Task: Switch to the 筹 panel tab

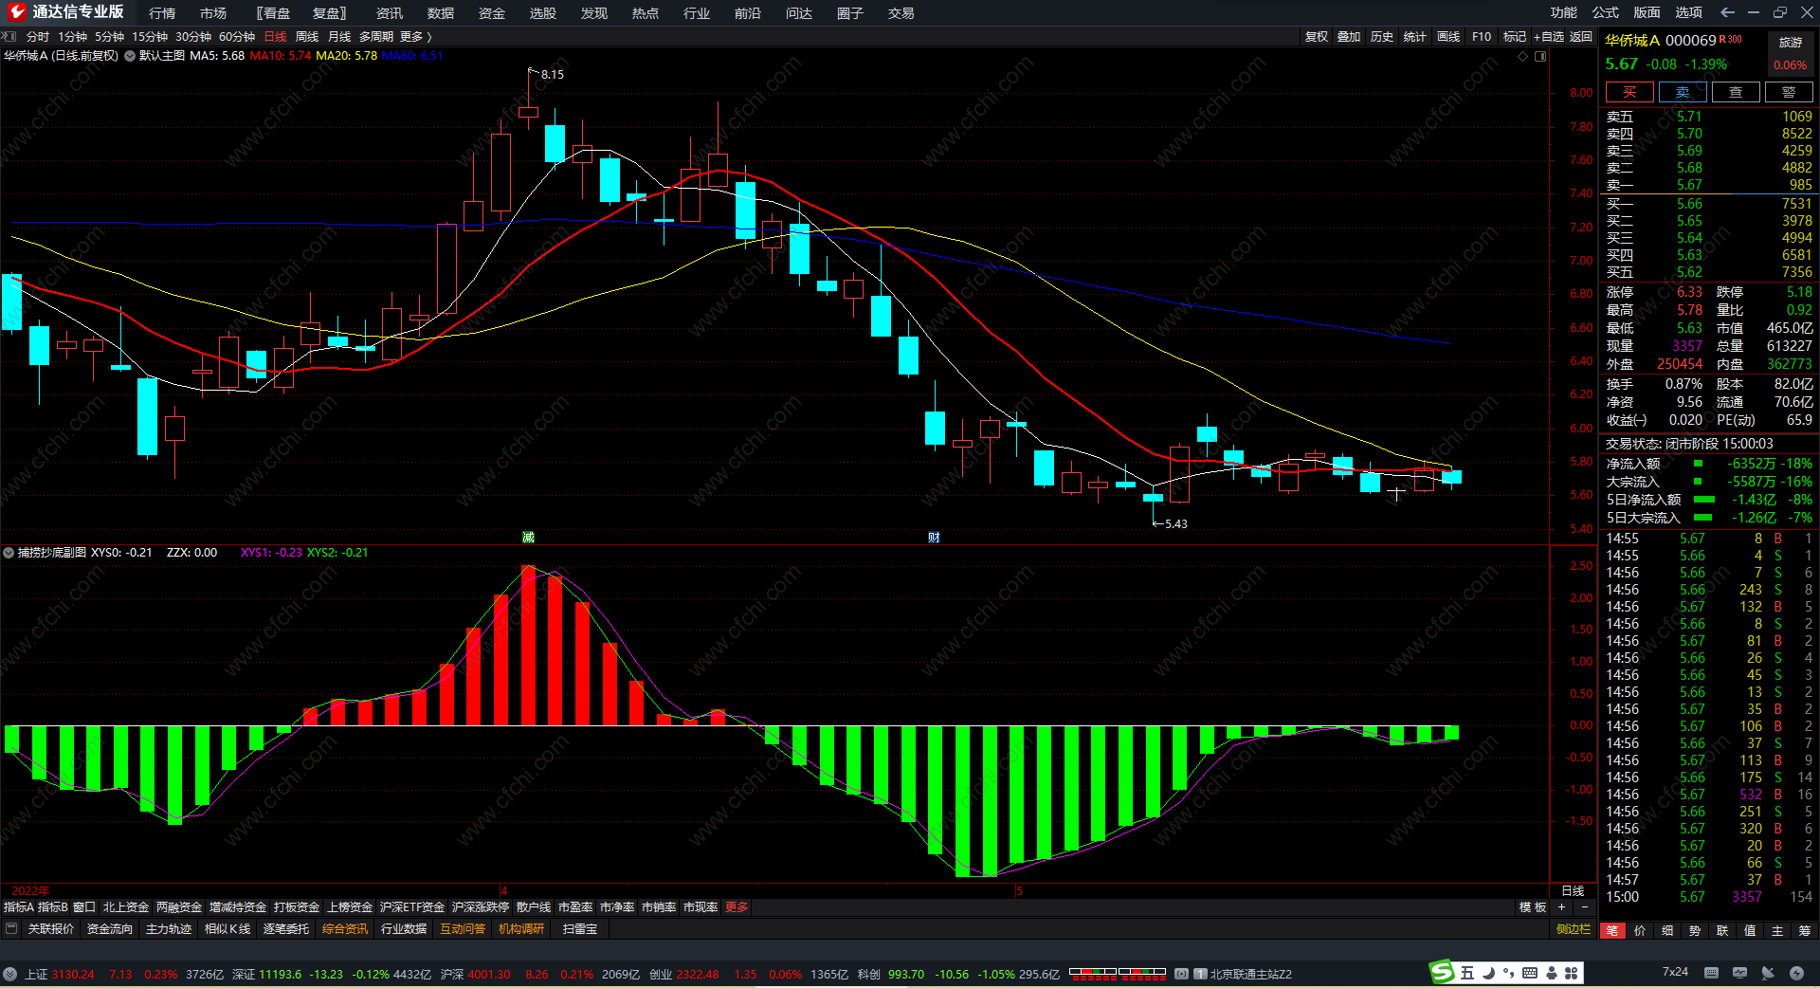Action: tap(1805, 931)
